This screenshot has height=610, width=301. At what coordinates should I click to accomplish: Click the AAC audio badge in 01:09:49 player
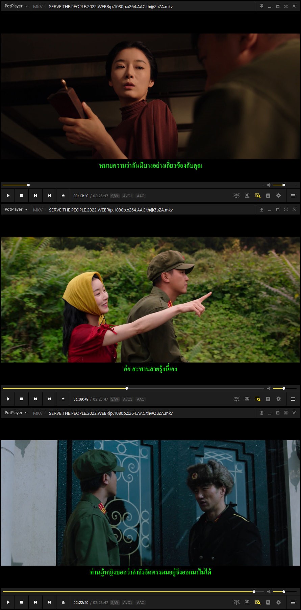click(141, 399)
